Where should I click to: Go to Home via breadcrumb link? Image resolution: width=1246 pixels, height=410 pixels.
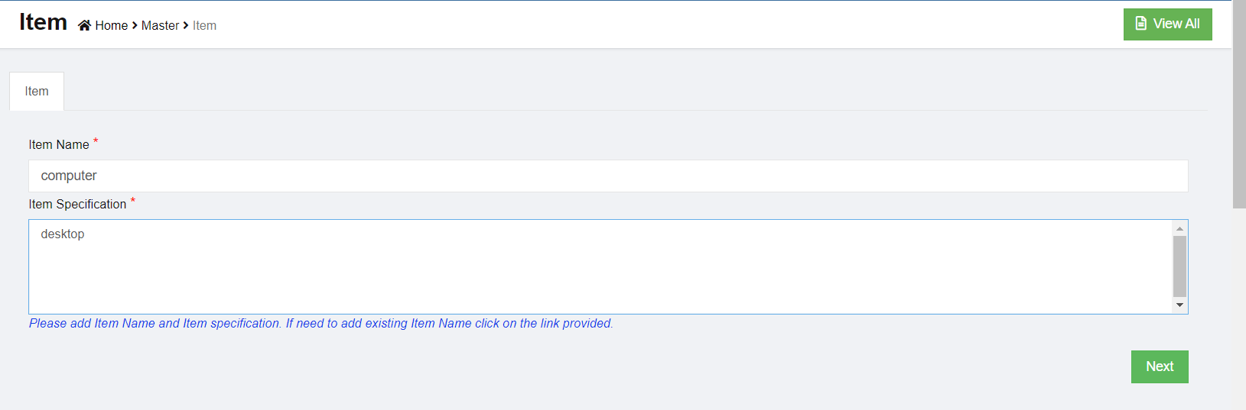(112, 25)
